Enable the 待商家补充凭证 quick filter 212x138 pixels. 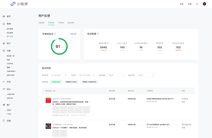pyautogui.click(x=71, y=82)
